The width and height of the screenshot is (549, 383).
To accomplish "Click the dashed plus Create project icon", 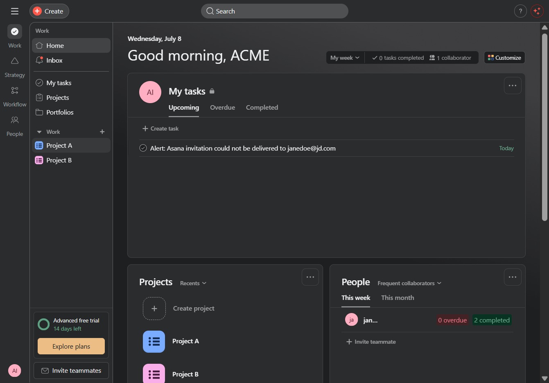I will coord(154,309).
